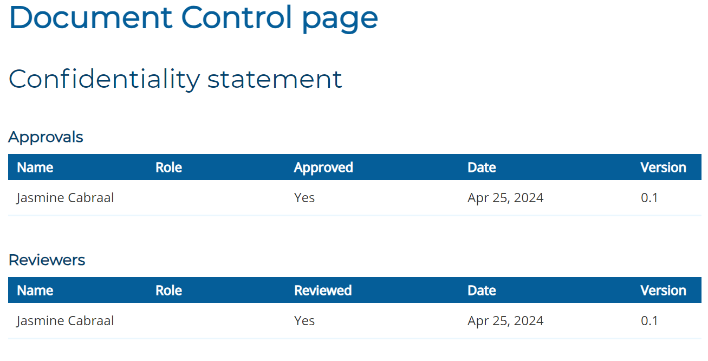Click the Yes cell under Approved
Image resolution: width=708 pixels, height=361 pixels.
point(304,198)
